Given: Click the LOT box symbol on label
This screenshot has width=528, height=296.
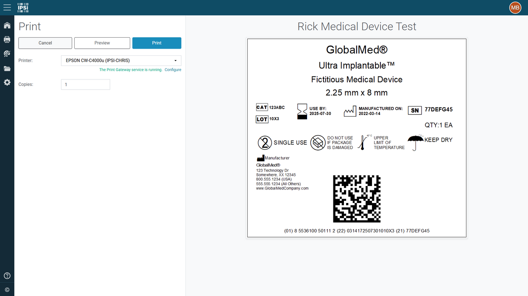Looking at the screenshot, I should click(262, 119).
